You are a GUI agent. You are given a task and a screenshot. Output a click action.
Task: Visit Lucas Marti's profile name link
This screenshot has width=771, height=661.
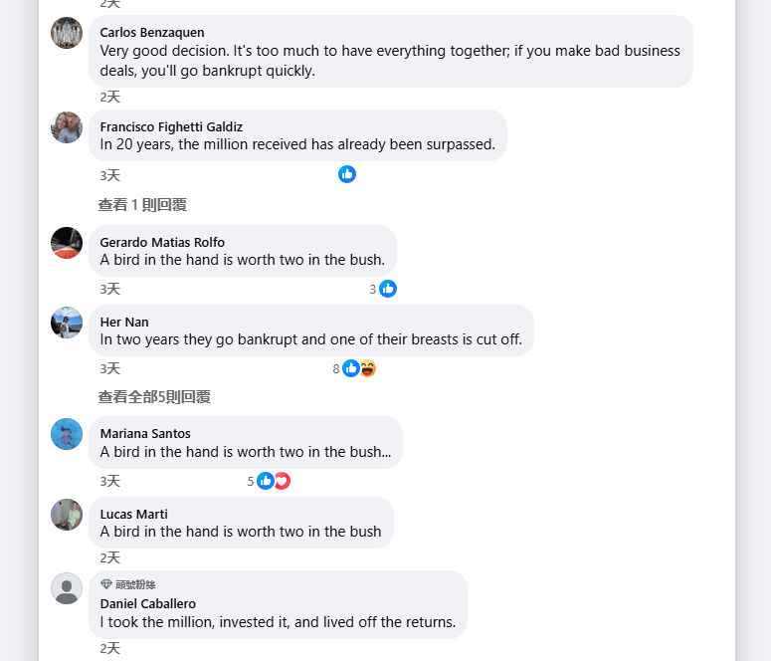(134, 514)
